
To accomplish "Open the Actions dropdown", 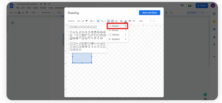I will [71, 21].
